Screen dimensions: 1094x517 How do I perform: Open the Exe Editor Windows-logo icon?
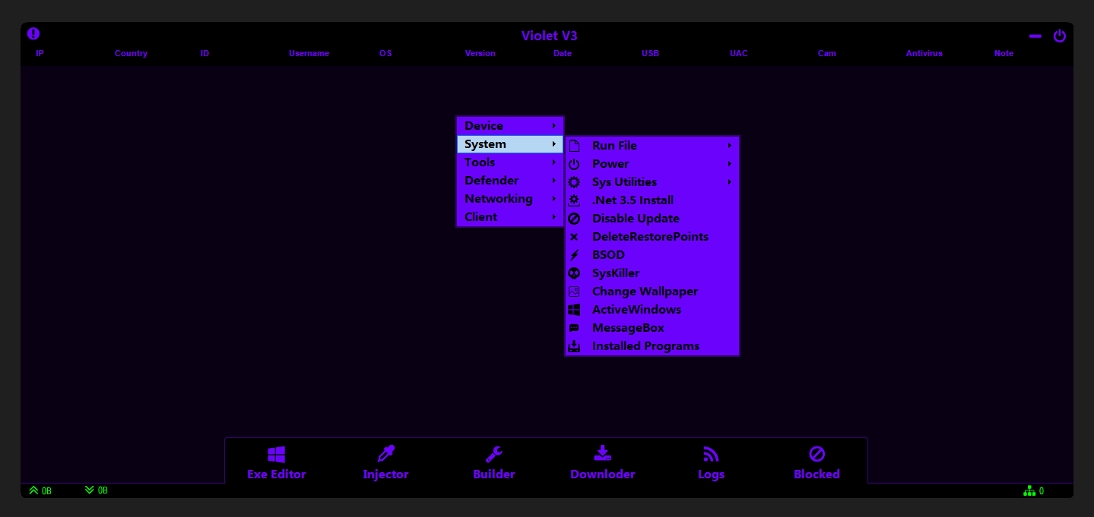tap(277, 455)
